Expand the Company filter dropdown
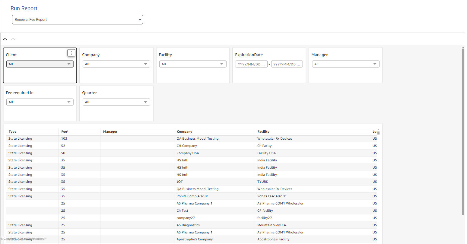Viewport: 467px width, 244px height. tap(116, 64)
